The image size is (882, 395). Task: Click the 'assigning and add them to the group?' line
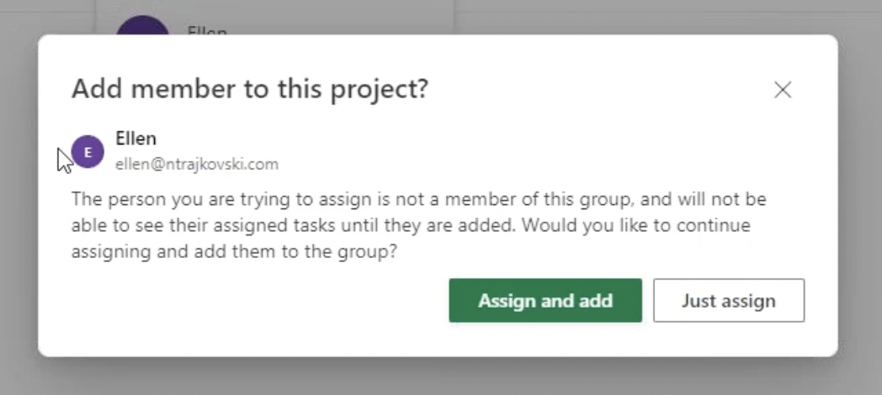point(234,251)
